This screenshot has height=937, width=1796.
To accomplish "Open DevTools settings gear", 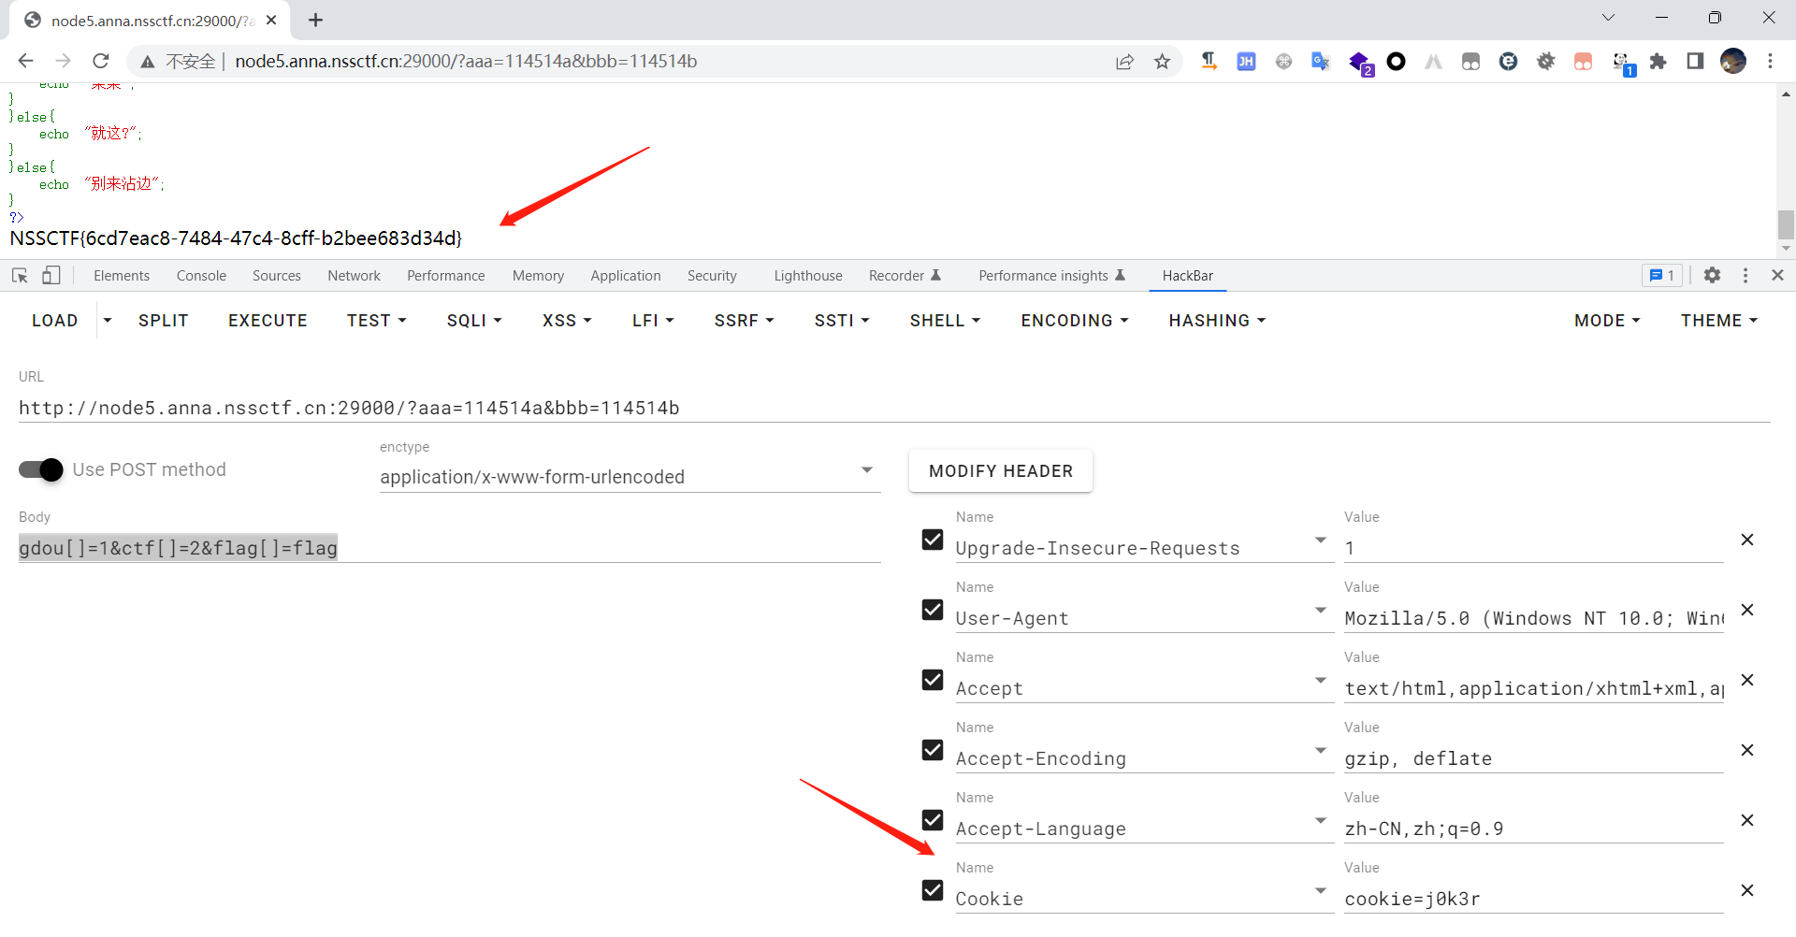I will [1712, 275].
